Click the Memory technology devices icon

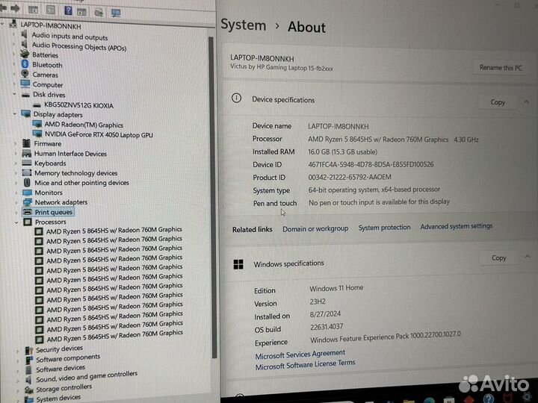pyautogui.click(x=27, y=172)
